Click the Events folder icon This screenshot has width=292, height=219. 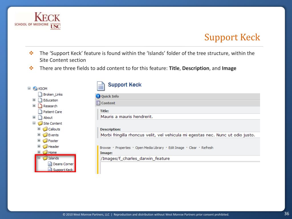(x=45, y=135)
